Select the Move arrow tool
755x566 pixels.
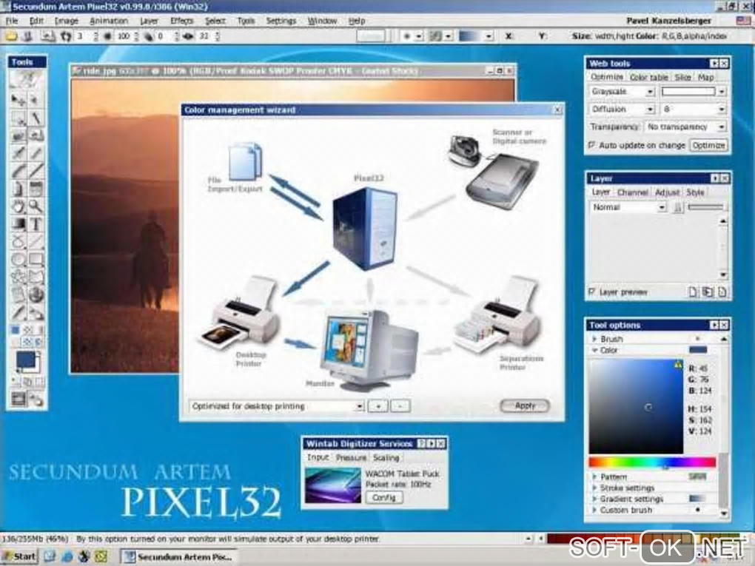pyautogui.click(x=19, y=100)
